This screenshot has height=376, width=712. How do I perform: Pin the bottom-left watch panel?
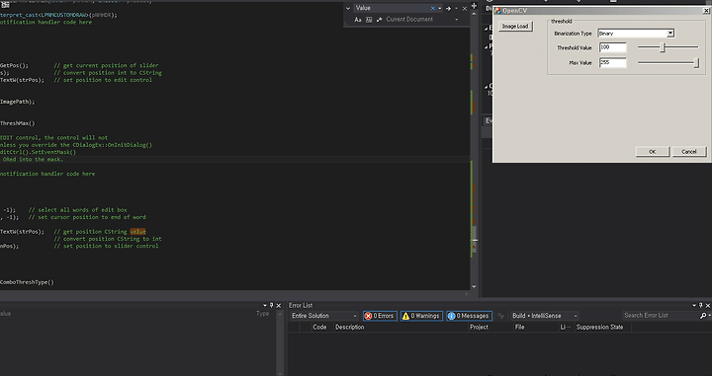272,305
